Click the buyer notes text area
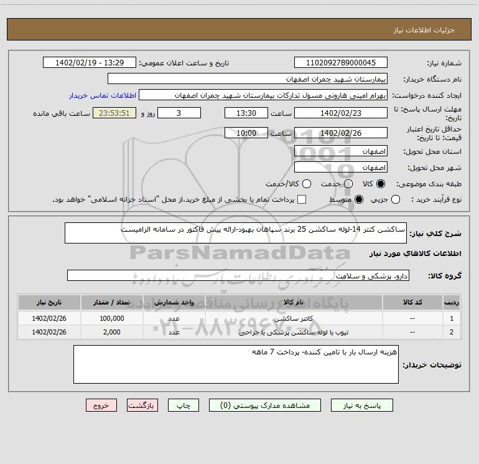Image resolution: width=479 pixels, height=464 pixels. tap(236, 364)
